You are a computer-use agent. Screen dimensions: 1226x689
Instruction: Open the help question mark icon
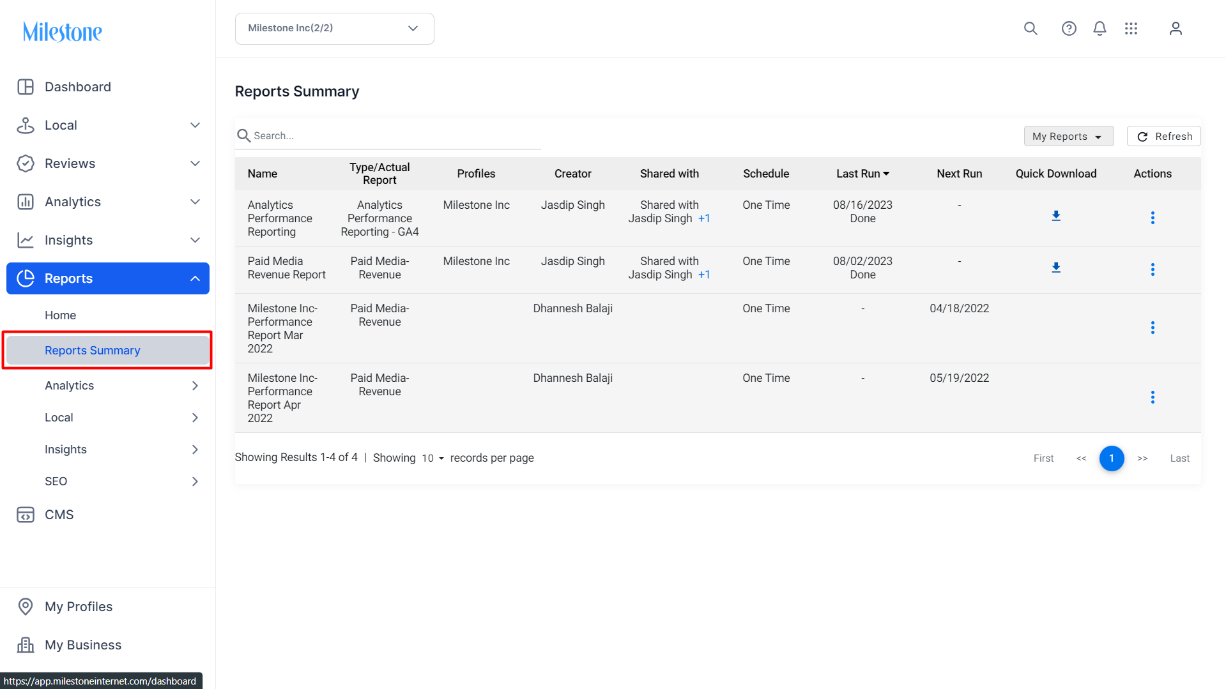1069,29
